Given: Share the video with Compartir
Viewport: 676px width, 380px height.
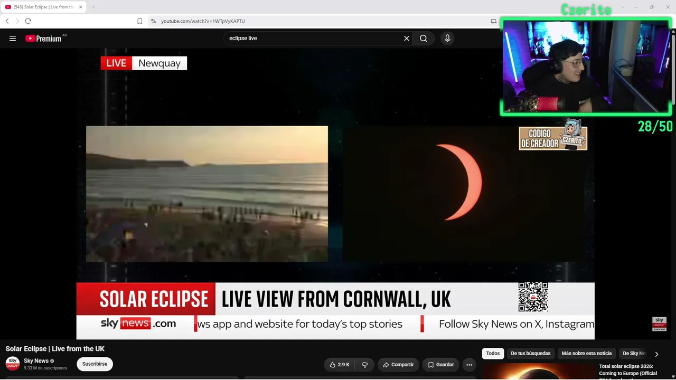Looking at the screenshot, I should pos(398,365).
